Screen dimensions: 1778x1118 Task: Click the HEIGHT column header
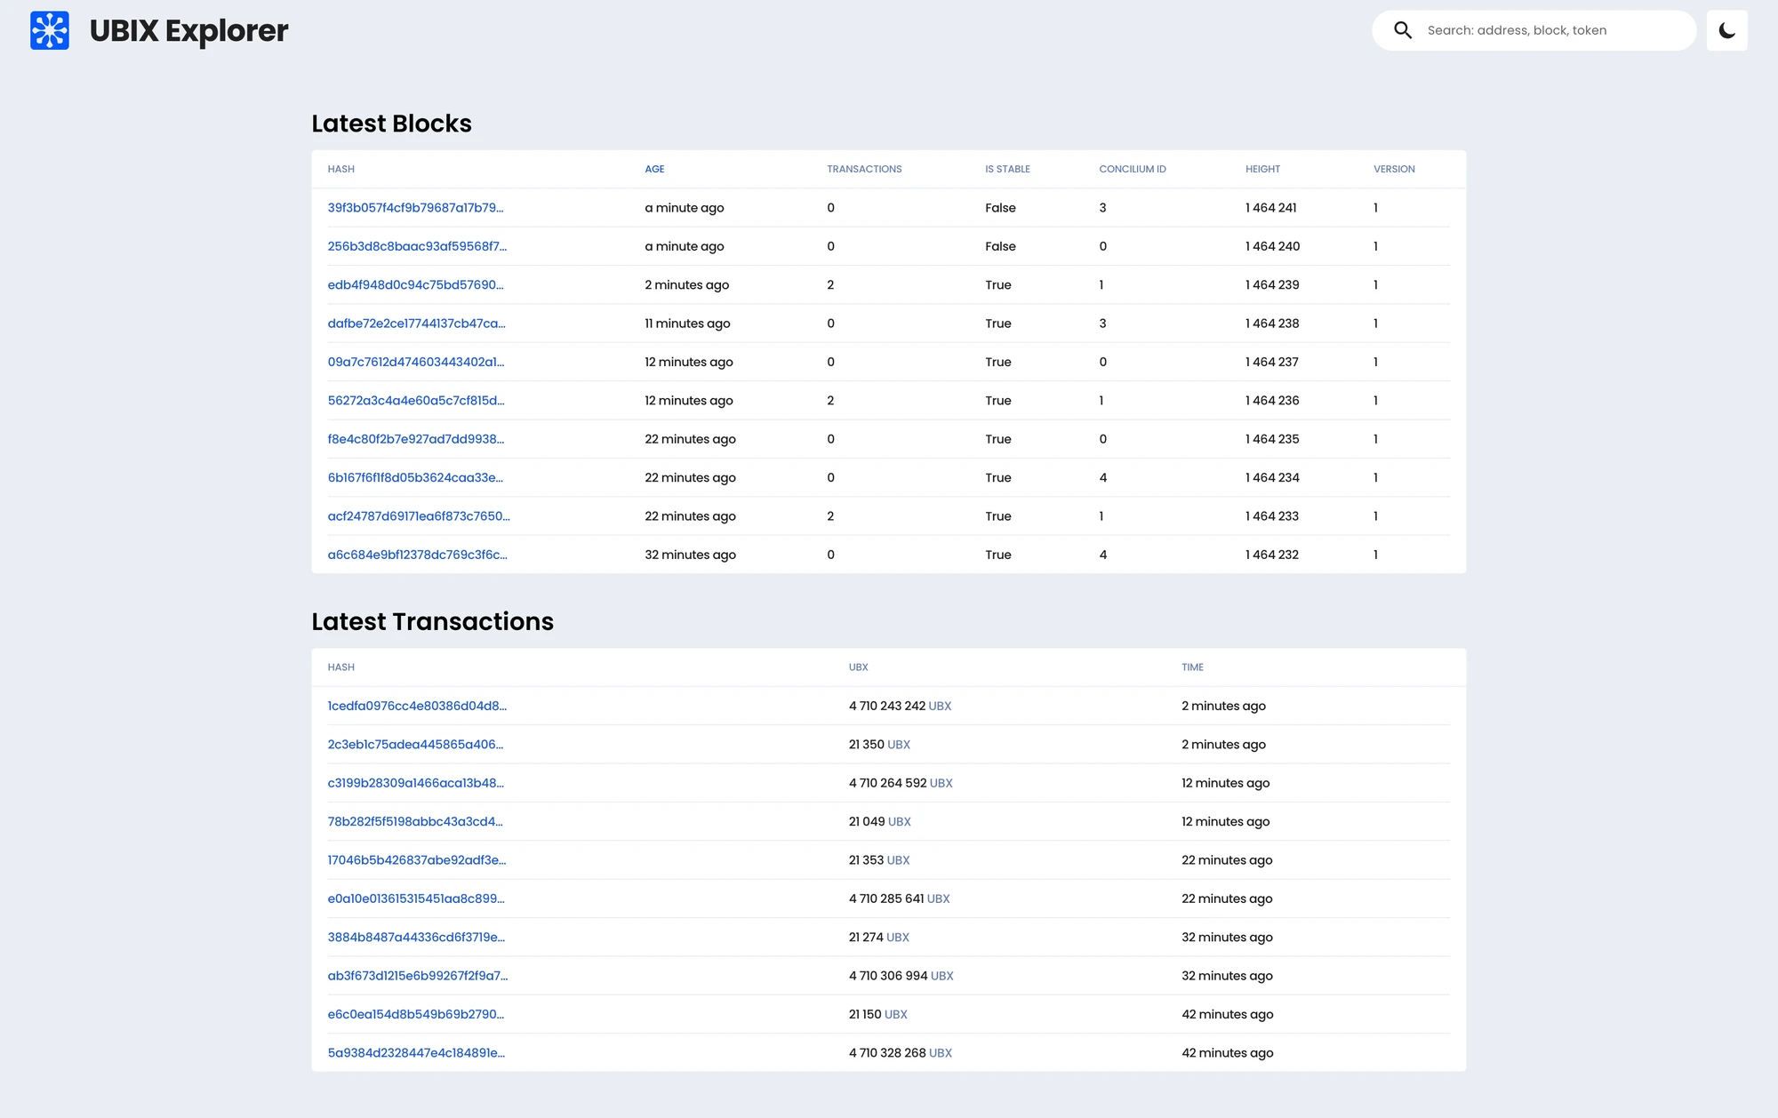click(1262, 169)
